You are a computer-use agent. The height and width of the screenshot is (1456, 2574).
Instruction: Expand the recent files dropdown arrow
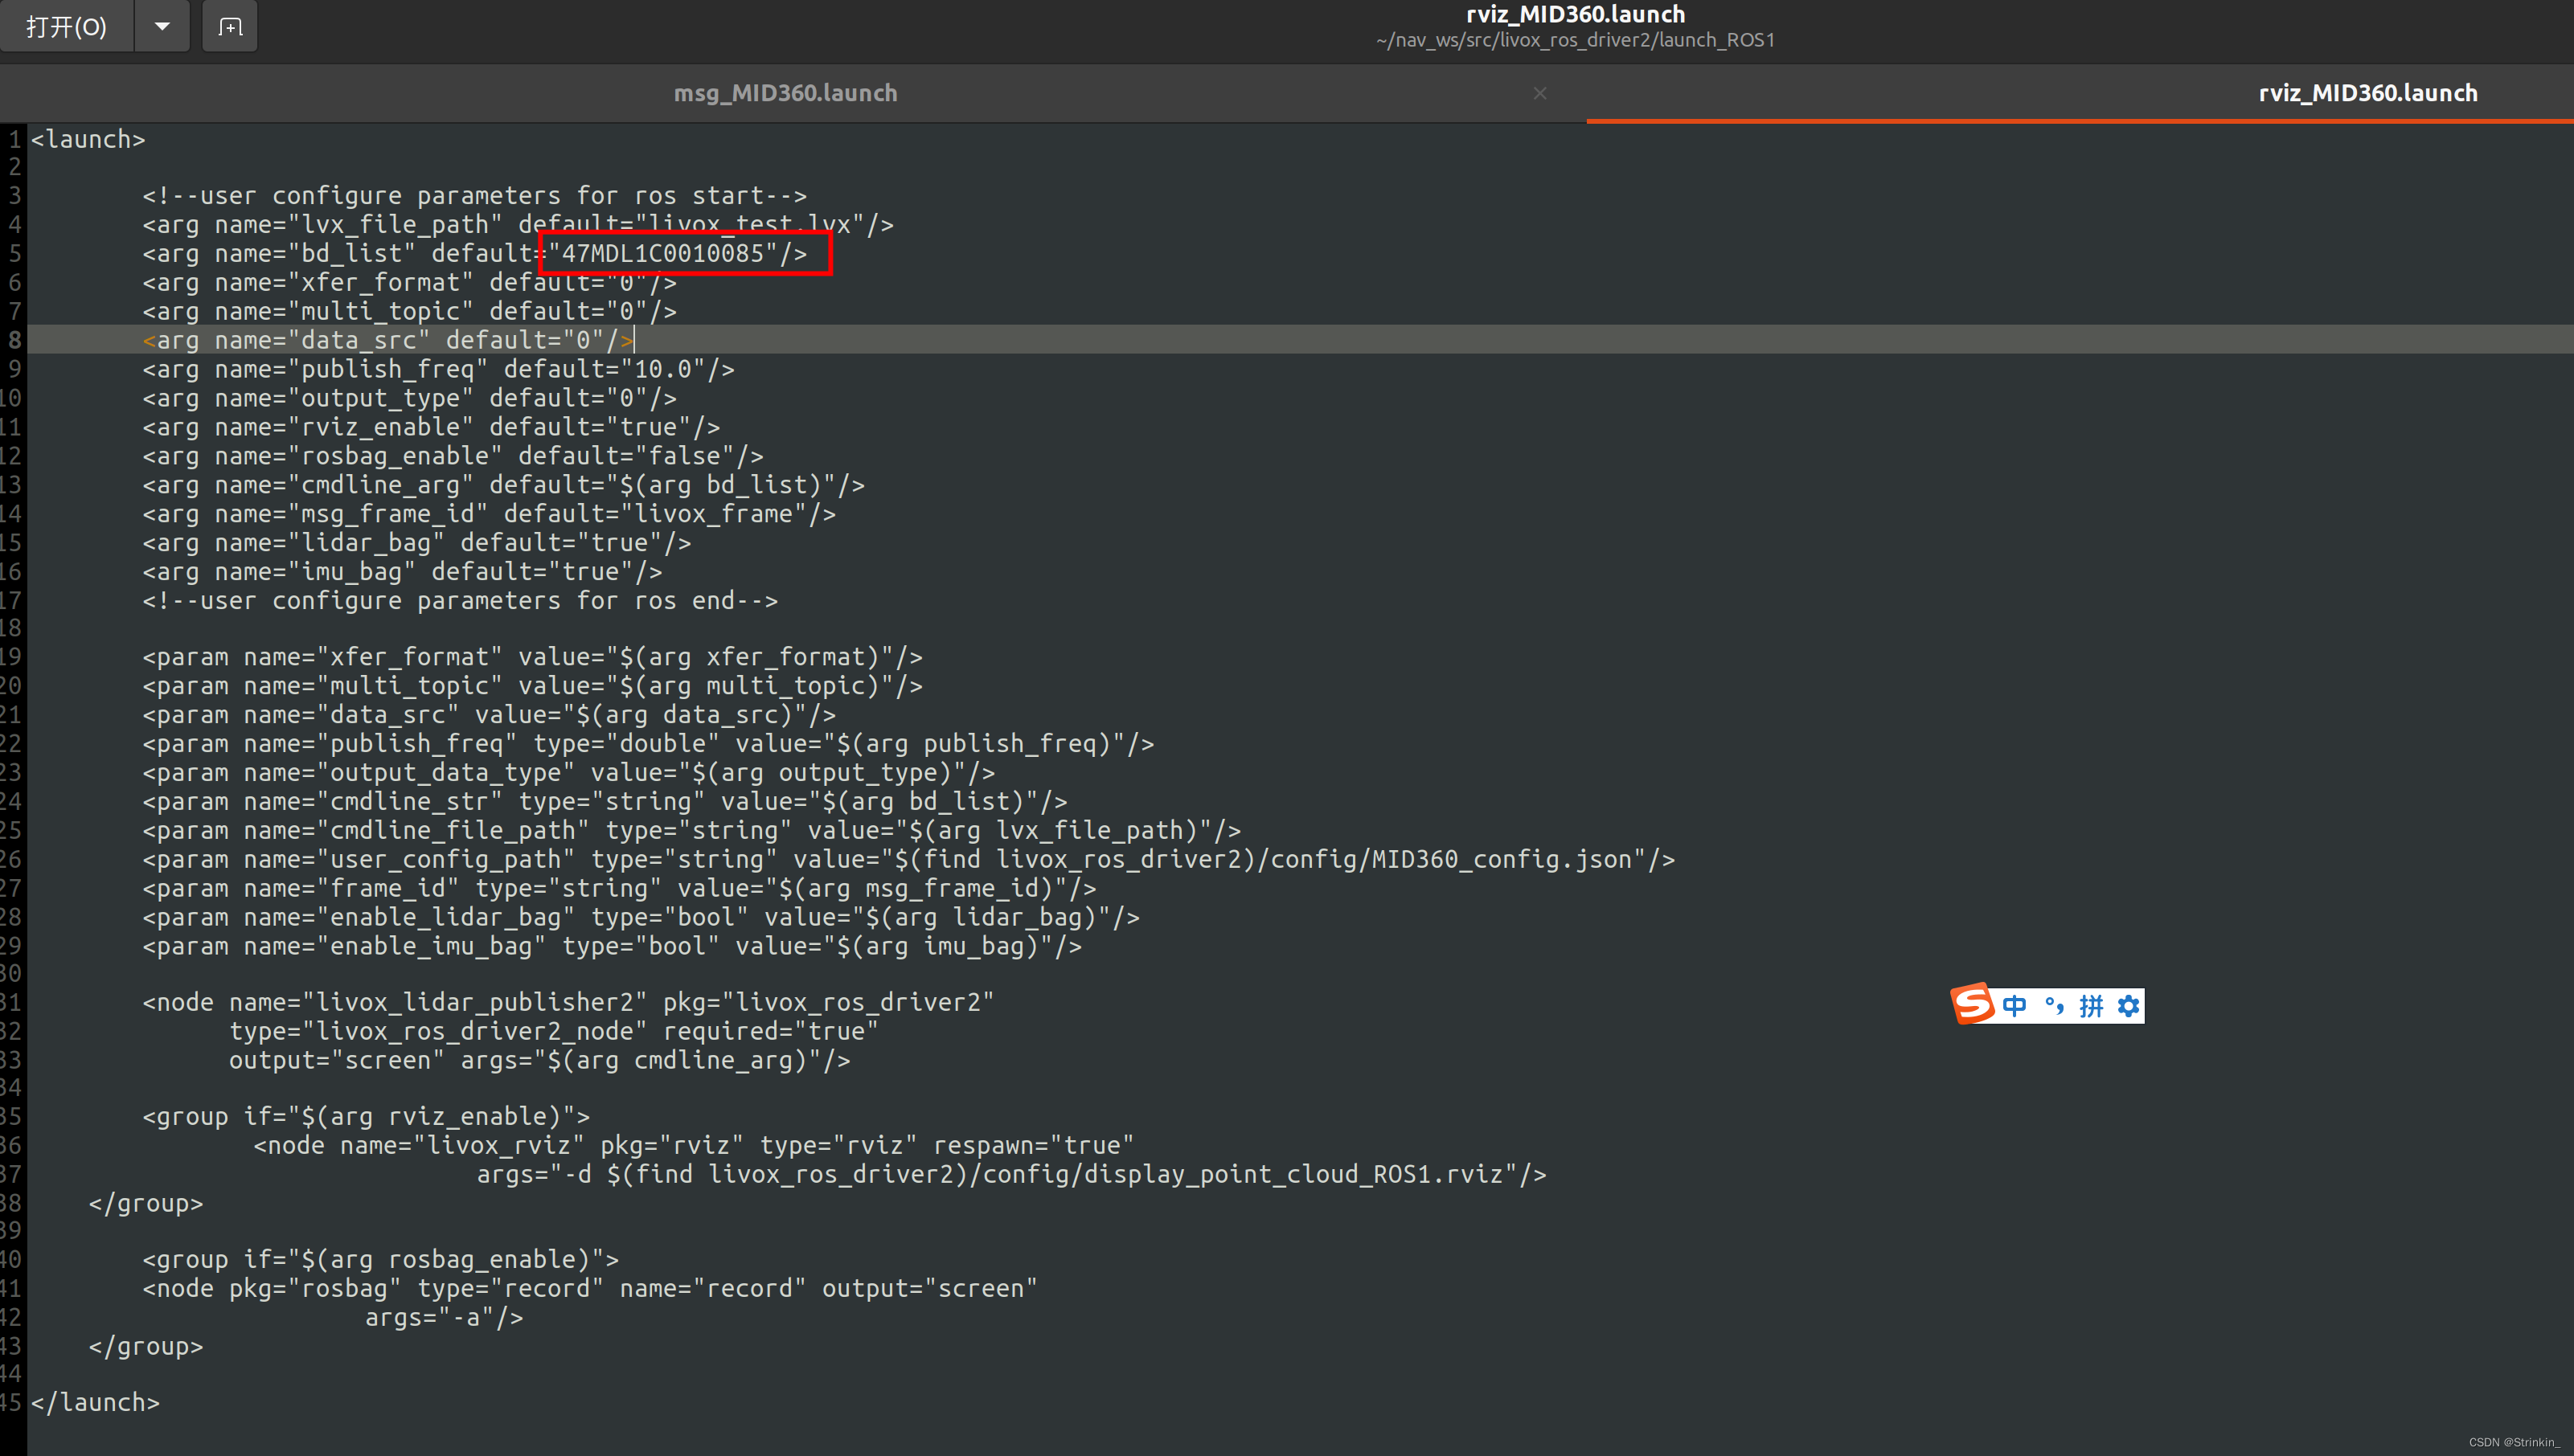coord(162,27)
